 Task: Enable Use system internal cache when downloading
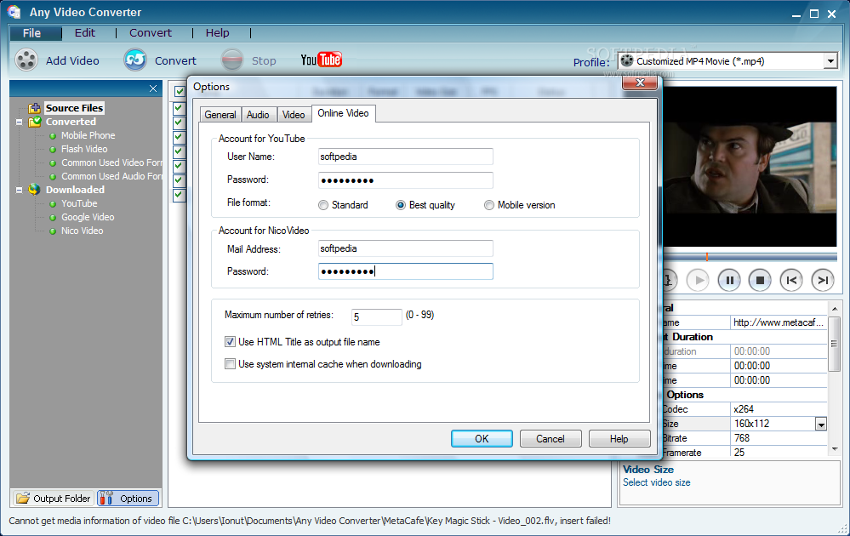tap(230, 364)
